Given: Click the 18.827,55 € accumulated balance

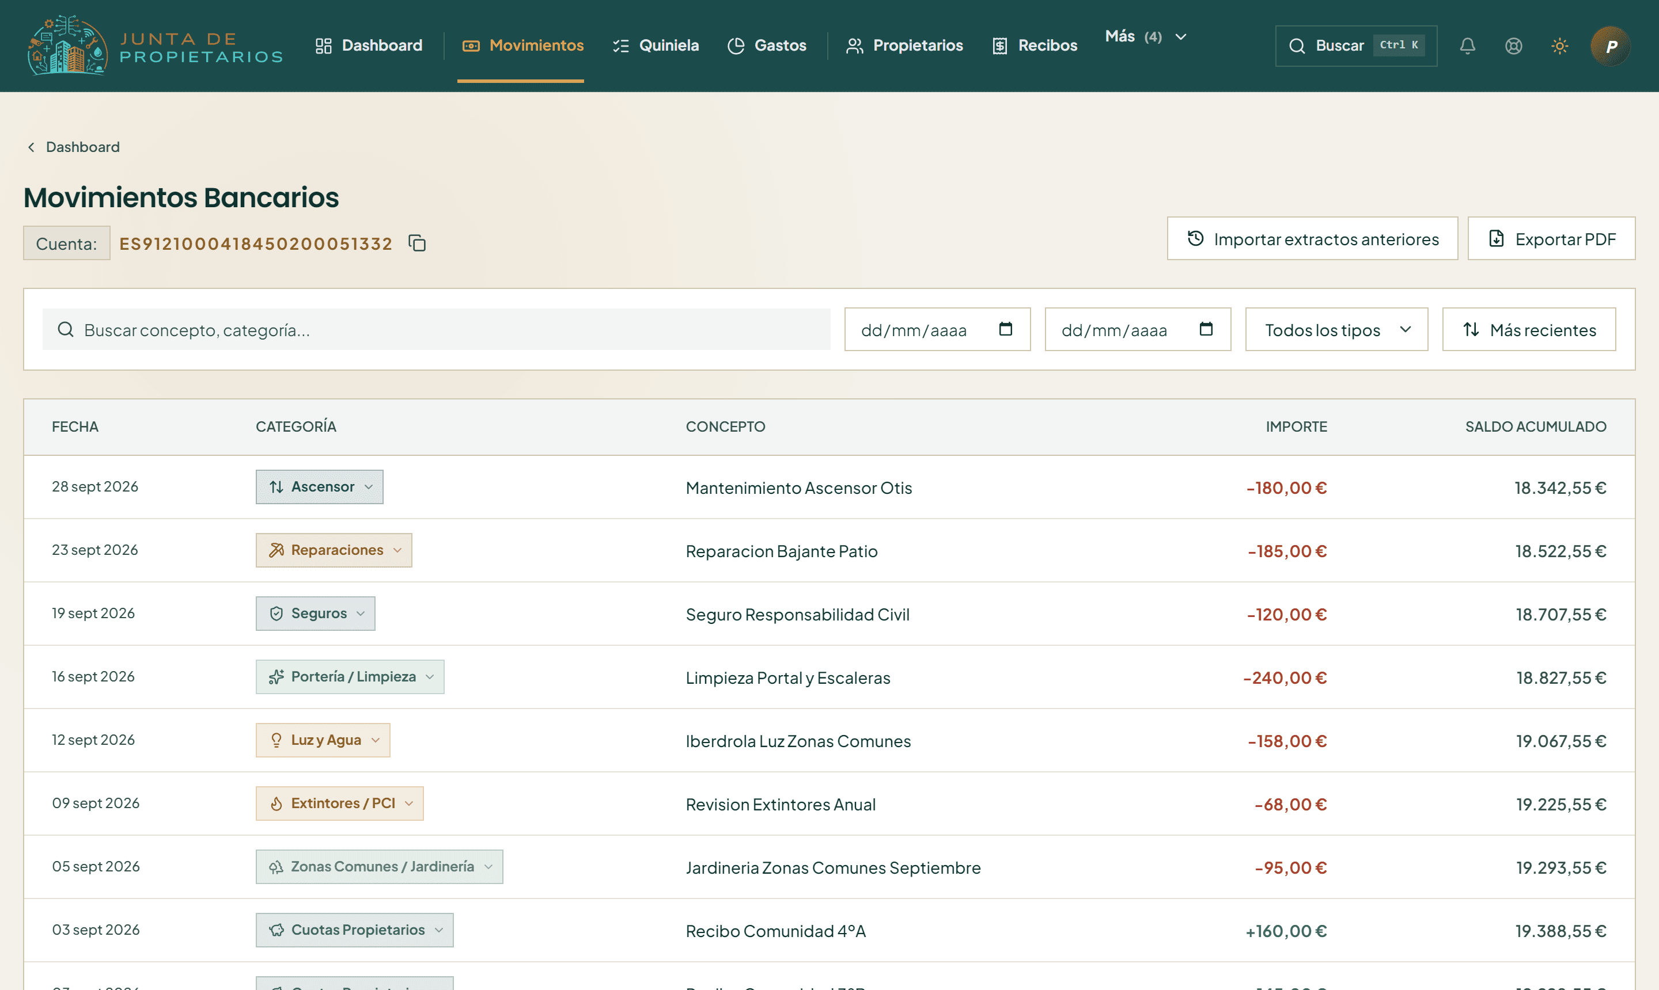Looking at the screenshot, I should pyautogui.click(x=1561, y=679).
